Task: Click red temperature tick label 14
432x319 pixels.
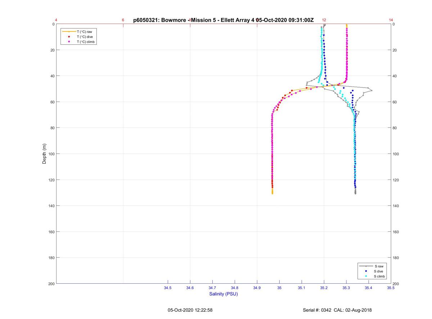Action: 391,20
